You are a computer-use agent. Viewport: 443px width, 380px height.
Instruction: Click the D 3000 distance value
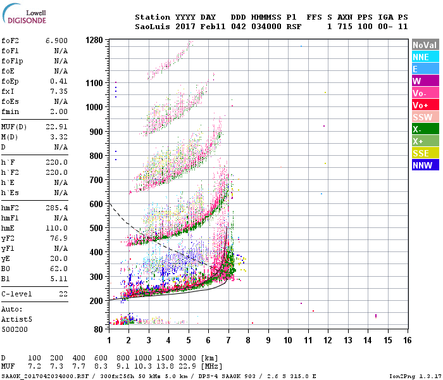[187, 358]
